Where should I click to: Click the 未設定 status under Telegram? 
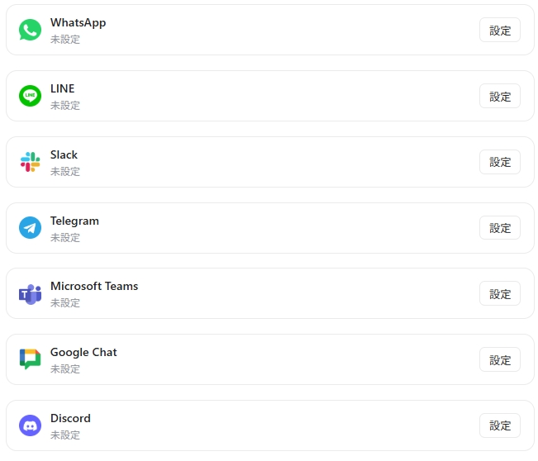65,238
